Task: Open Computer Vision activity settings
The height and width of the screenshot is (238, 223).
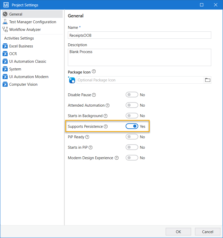Action: click(x=23, y=84)
